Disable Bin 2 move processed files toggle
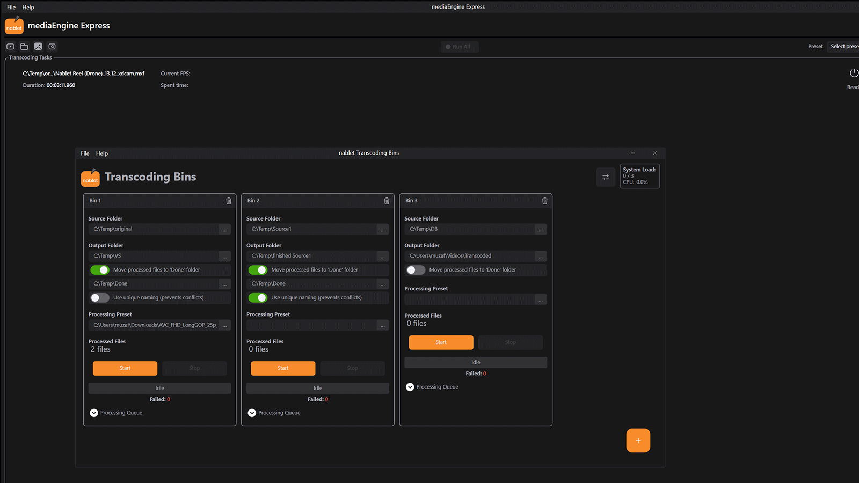 click(x=258, y=270)
